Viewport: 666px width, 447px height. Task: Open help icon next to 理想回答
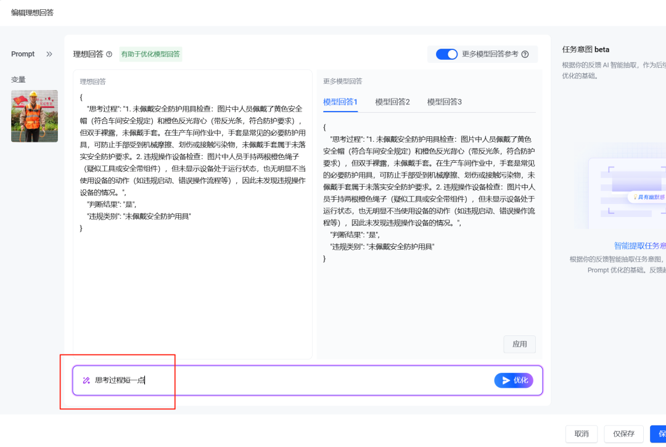pyautogui.click(x=109, y=54)
